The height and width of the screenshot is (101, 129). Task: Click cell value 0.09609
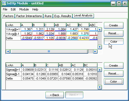pos(28,70)
